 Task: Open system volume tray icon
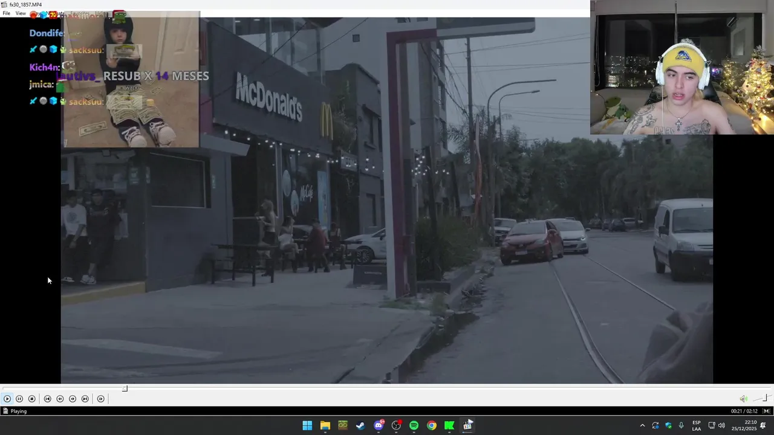721,425
